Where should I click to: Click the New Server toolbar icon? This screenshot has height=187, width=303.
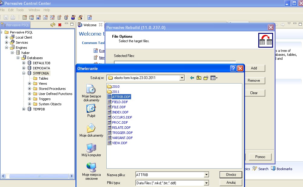pyautogui.click(x=59, y=17)
